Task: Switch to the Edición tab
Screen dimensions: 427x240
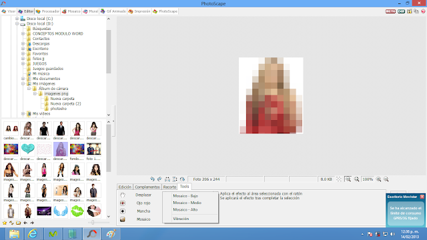Action: tap(125, 187)
